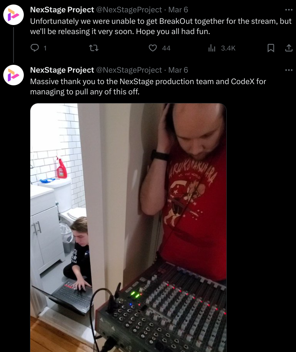Viewport: 296px width, 352px height.
Task: Open Mar 6 timestamp of second tweet
Action: pos(178,70)
